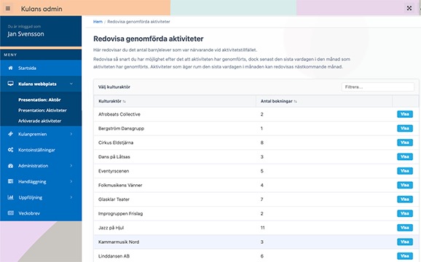Click the Administration dashboard icon
This screenshot has height=262, width=421.
[x=10, y=165]
